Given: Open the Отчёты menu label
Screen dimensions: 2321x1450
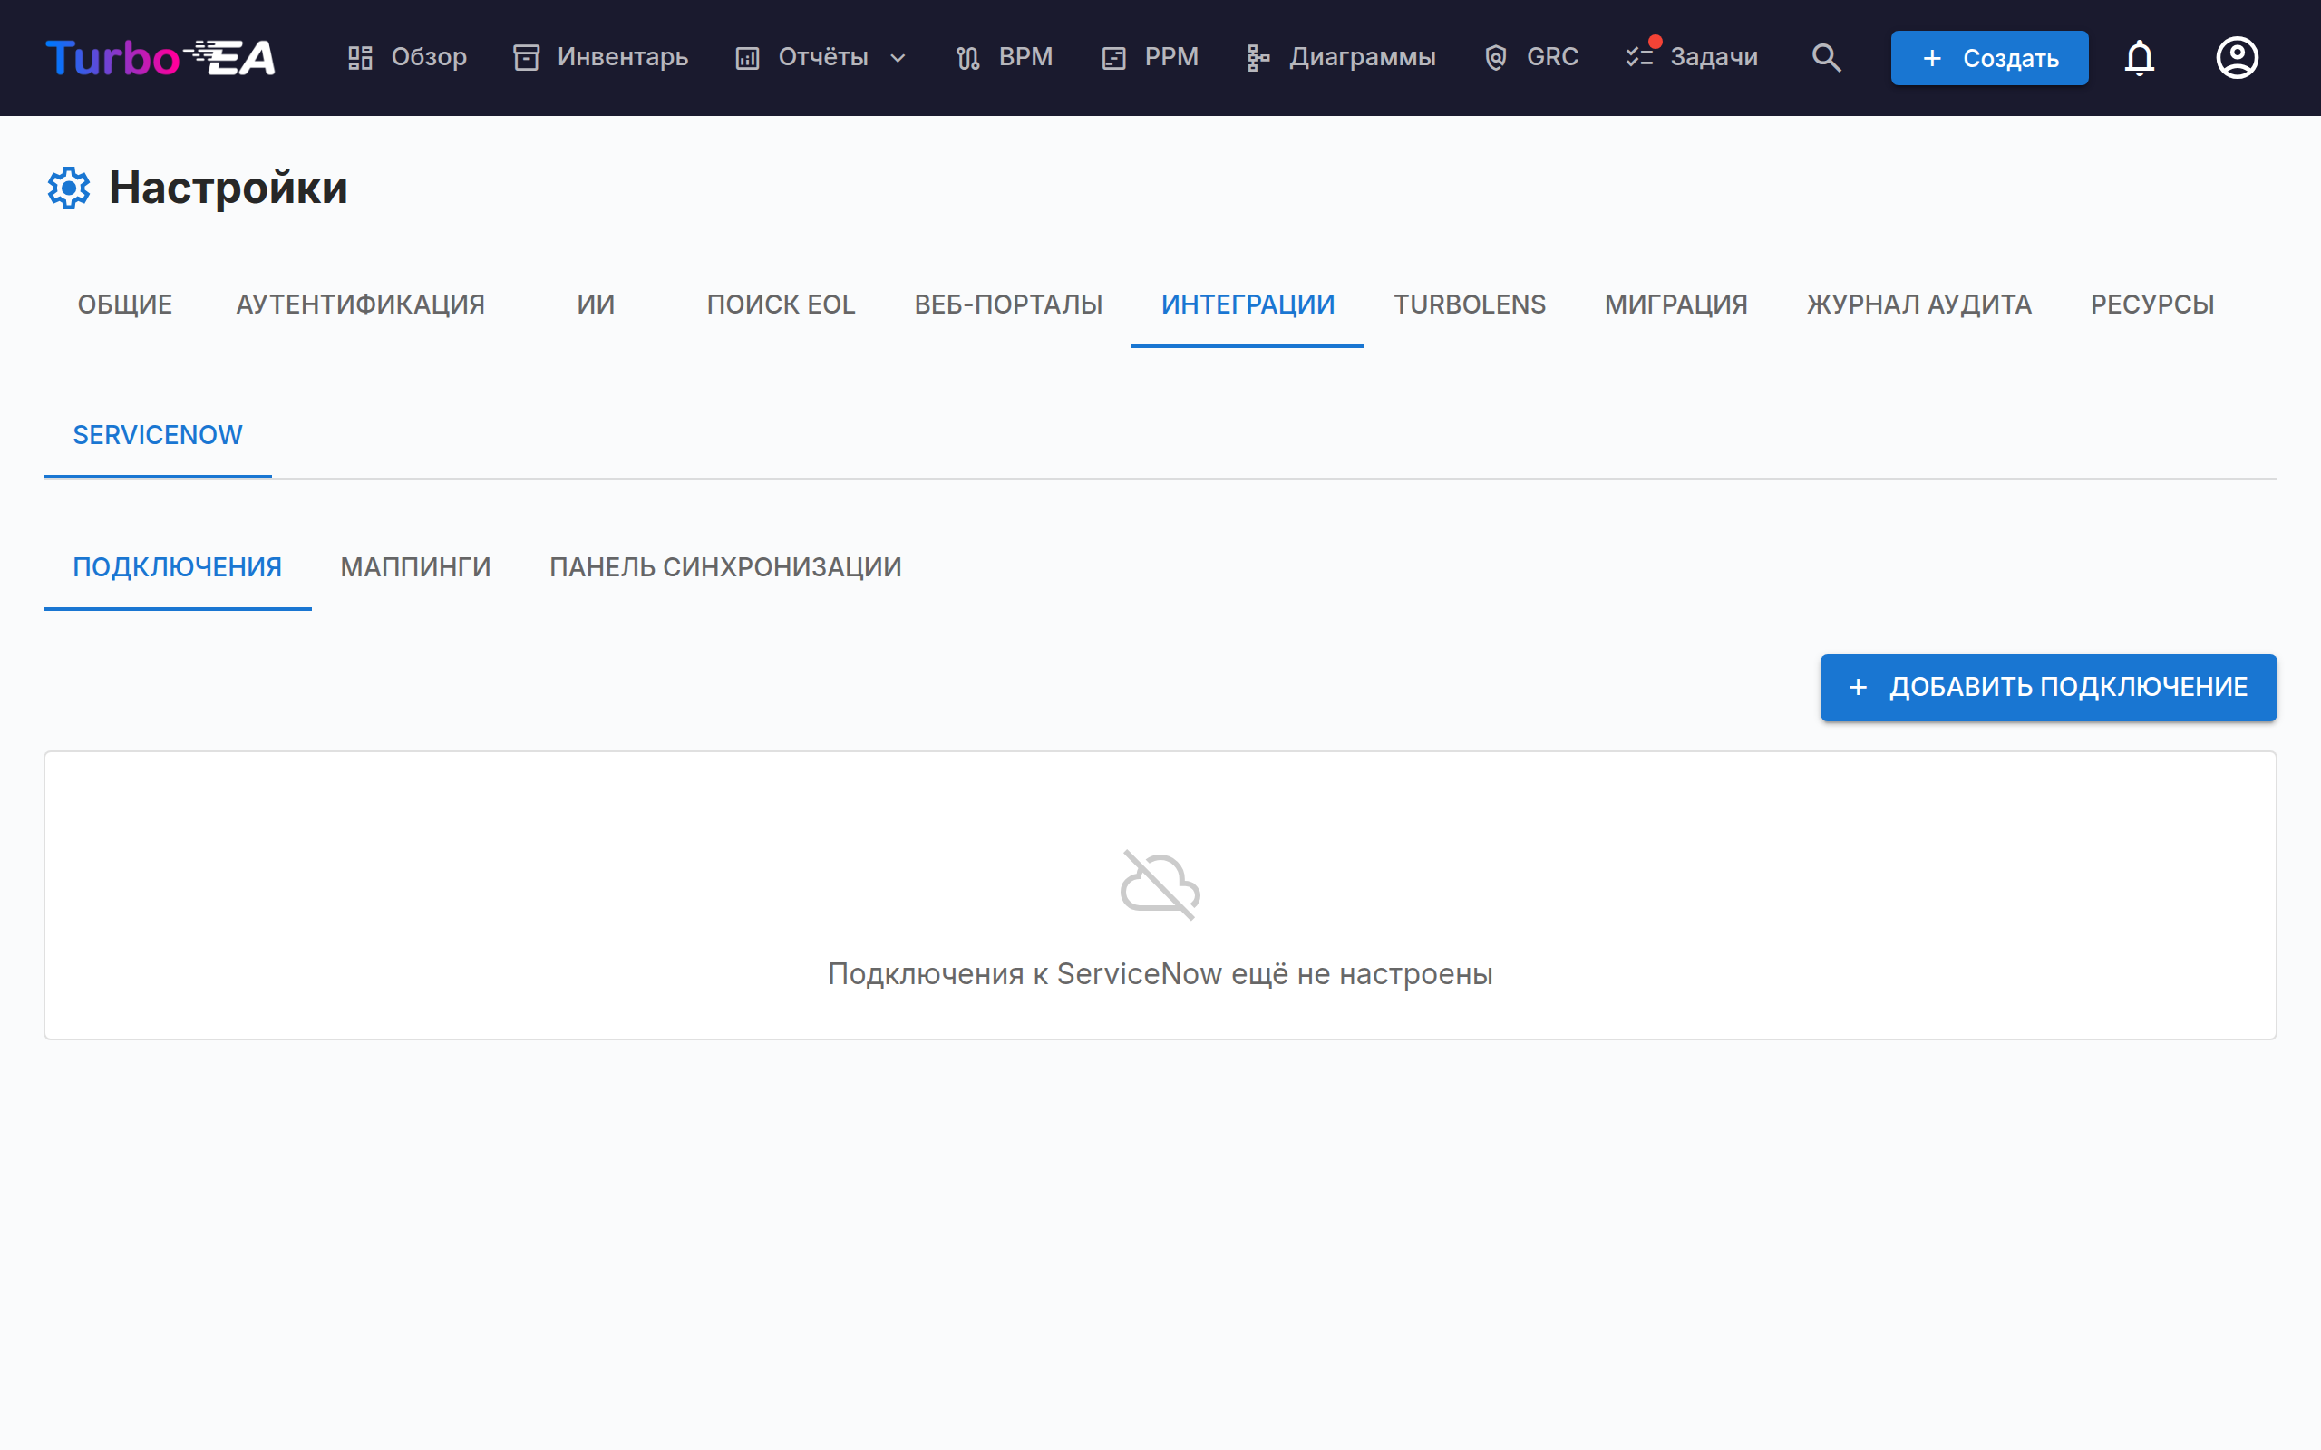Looking at the screenshot, I should (x=823, y=57).
